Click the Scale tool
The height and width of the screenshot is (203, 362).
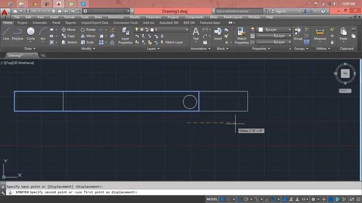(87, 42)
